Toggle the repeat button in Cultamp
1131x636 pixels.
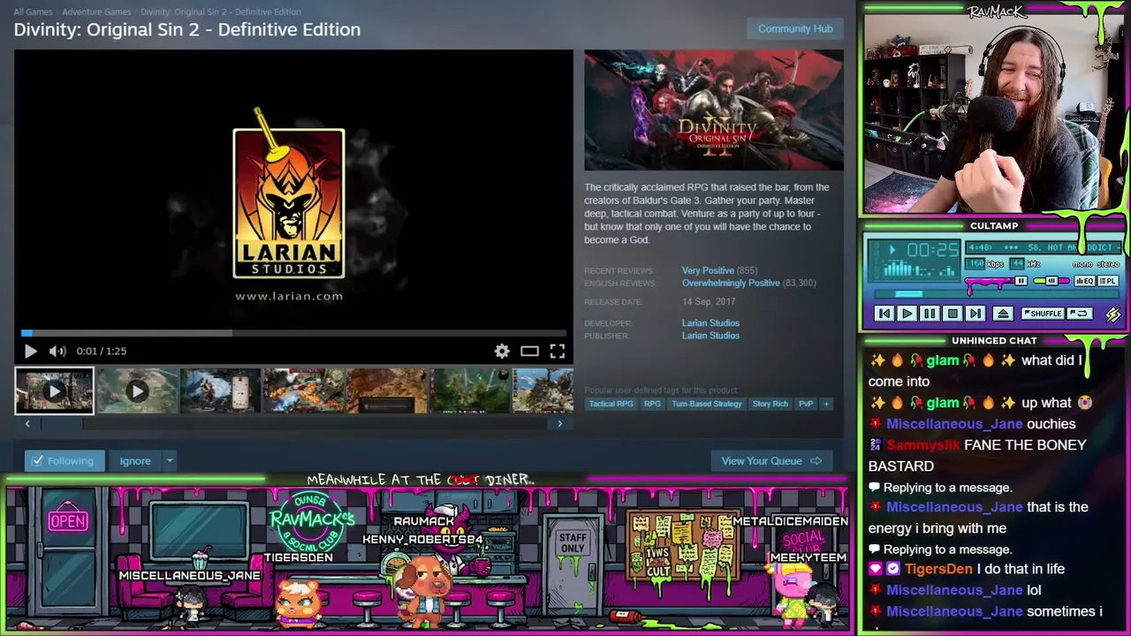tap(1079, 314)
